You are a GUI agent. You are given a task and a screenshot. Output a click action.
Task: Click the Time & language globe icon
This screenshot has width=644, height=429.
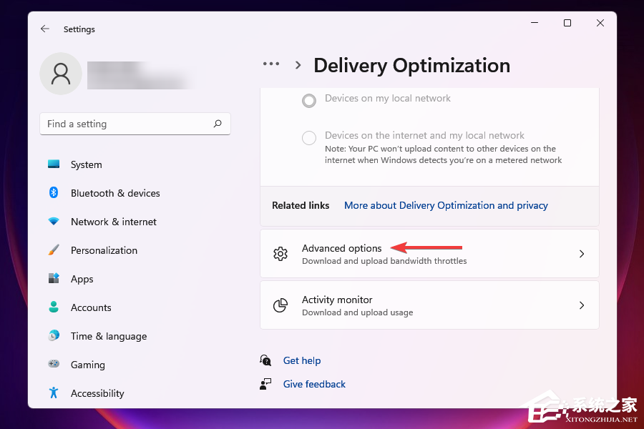(54, 336)
